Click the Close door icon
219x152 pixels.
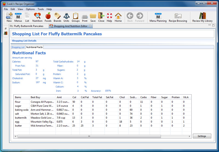tap(101, 17)
